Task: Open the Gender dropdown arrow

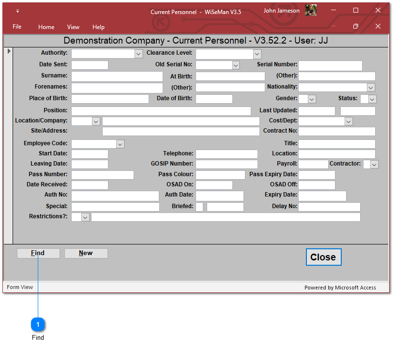Action: click(312, 99)
